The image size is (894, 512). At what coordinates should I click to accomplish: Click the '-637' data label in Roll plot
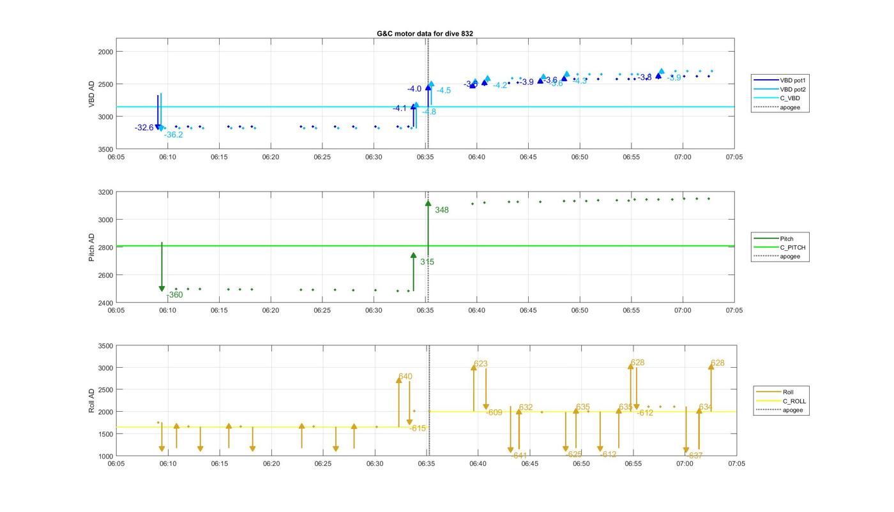point(694,456)
